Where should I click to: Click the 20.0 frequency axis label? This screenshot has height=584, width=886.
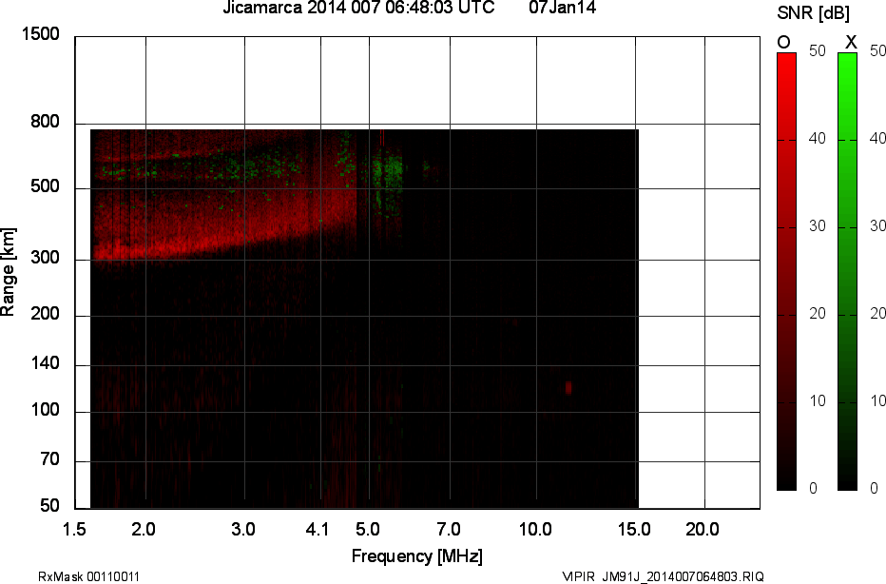703,530
